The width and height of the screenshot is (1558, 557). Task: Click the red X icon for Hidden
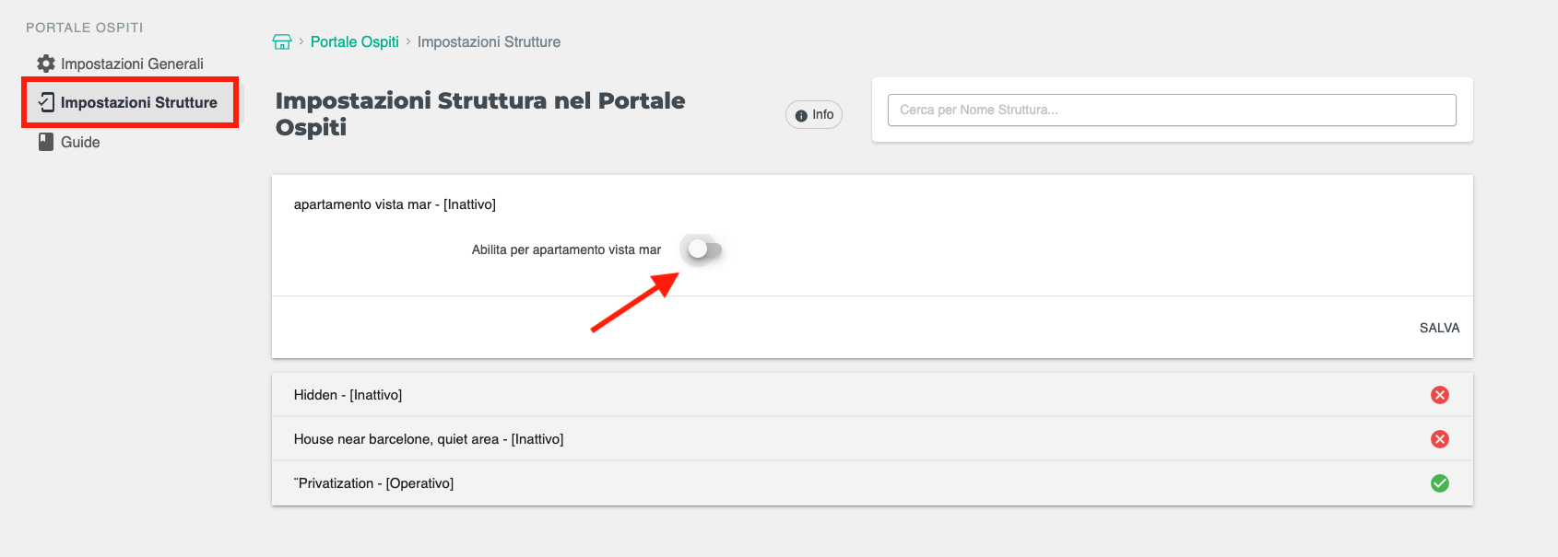[x=1439, y=395]
